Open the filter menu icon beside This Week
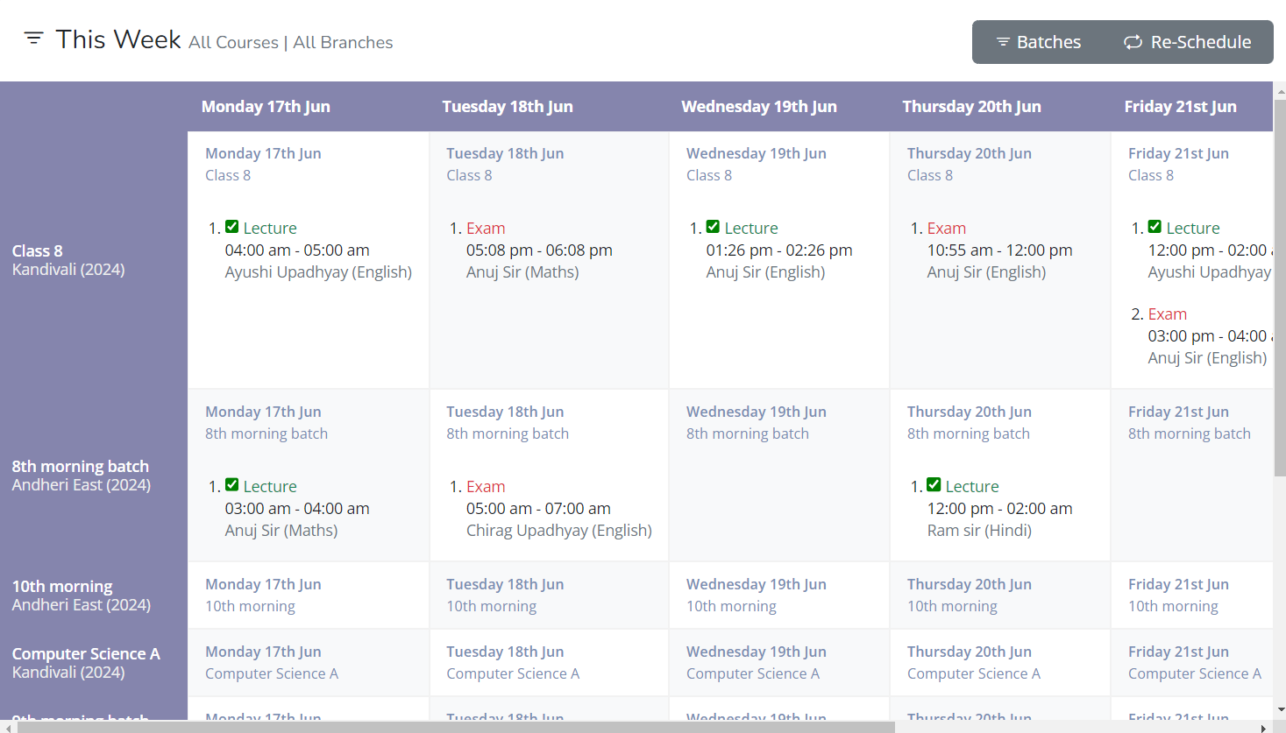This screenshot has height=733, width=1286. [x=33, y=38]
